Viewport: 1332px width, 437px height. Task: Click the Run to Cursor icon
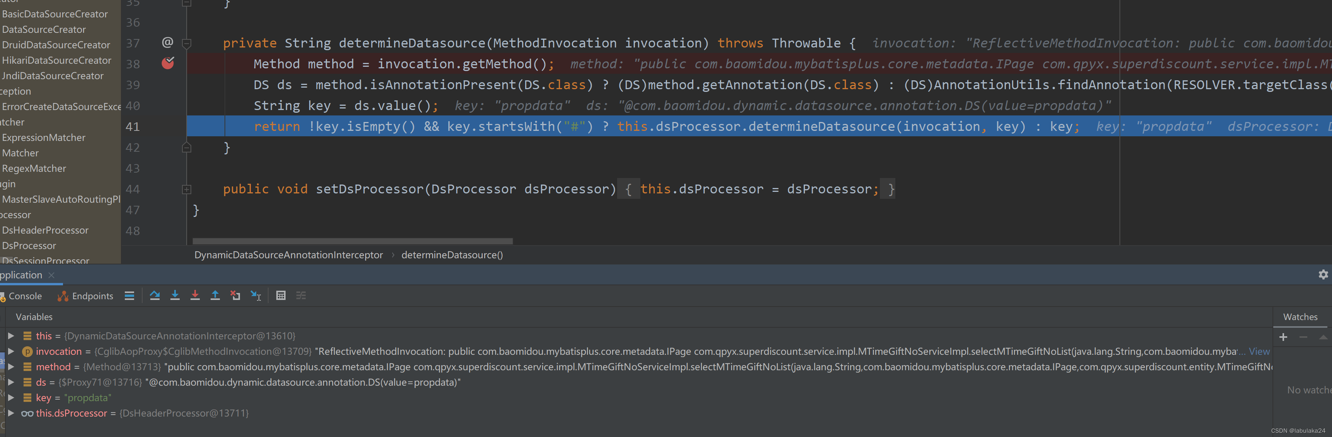pos(256,295)
